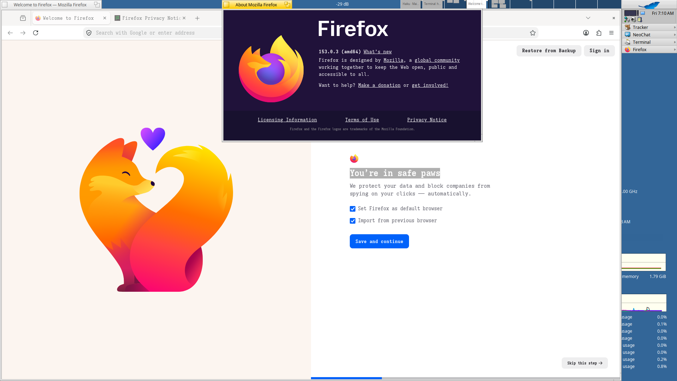Go back with the browser back arrow

pos(10,33)
